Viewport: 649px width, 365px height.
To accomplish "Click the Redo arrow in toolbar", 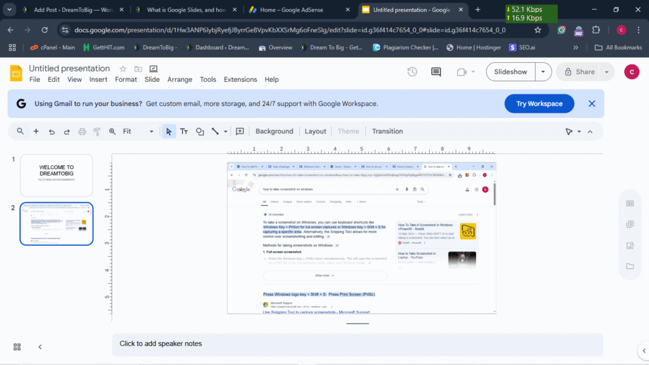I will tap(67, 131).
